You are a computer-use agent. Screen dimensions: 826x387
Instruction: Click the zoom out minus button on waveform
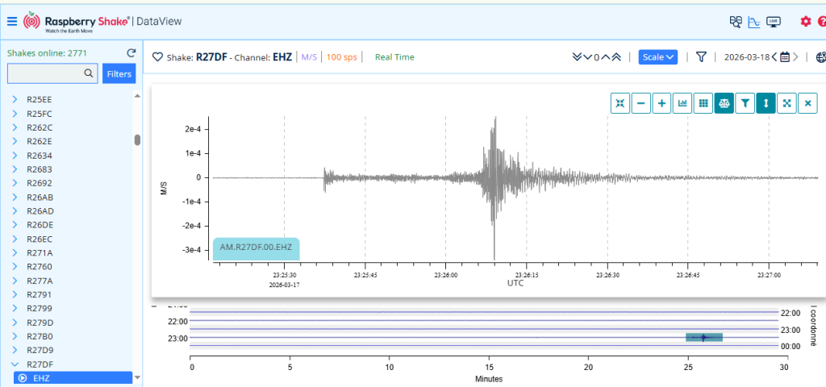point(641,103)
